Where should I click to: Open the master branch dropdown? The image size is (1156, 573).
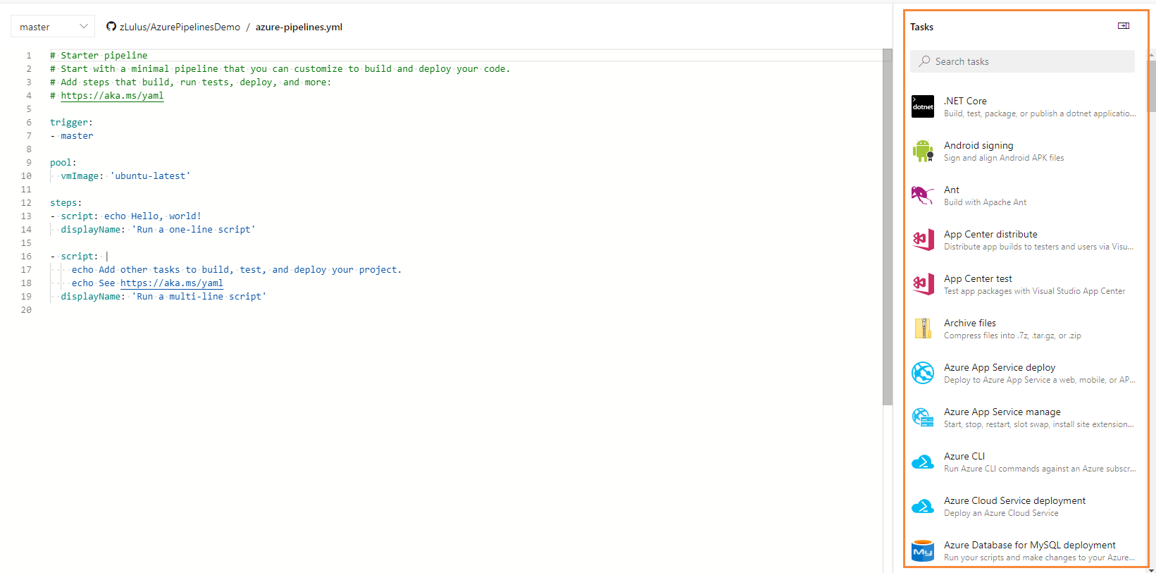pos(53,27)
